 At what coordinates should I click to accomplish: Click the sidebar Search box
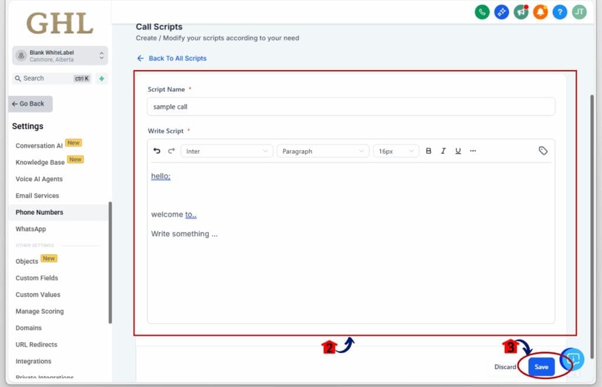(52, 78)
